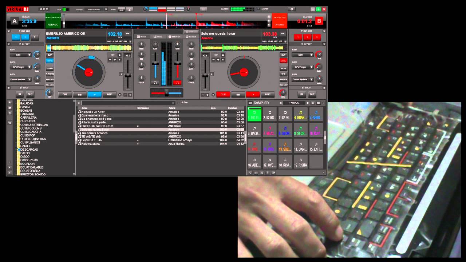Open deck A DFV Flanger effect dropdown
This screenshot has width=466, height=262.
pos(21,67)
